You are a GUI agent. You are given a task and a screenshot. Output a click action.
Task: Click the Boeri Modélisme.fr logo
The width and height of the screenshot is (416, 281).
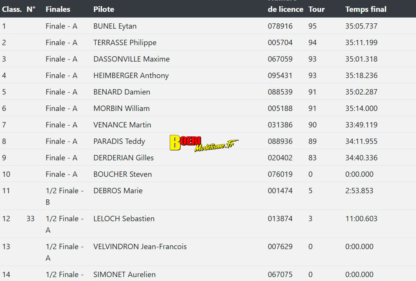tap(204, 143)
